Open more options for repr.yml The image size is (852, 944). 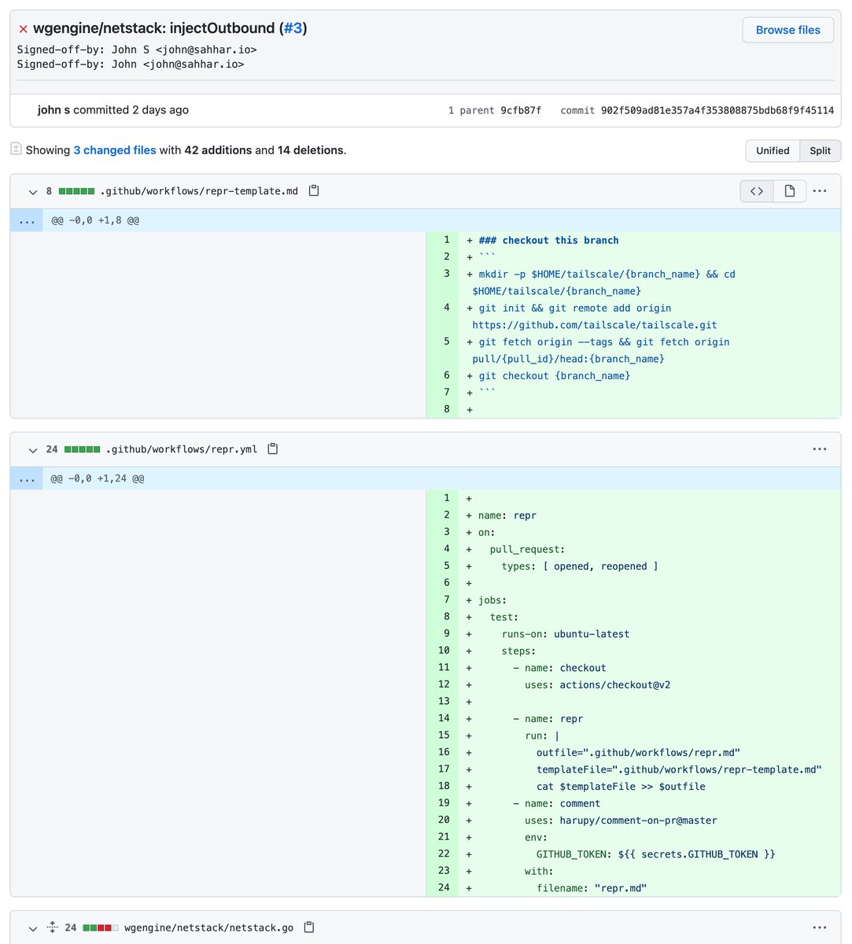click(x=820, y=449)
